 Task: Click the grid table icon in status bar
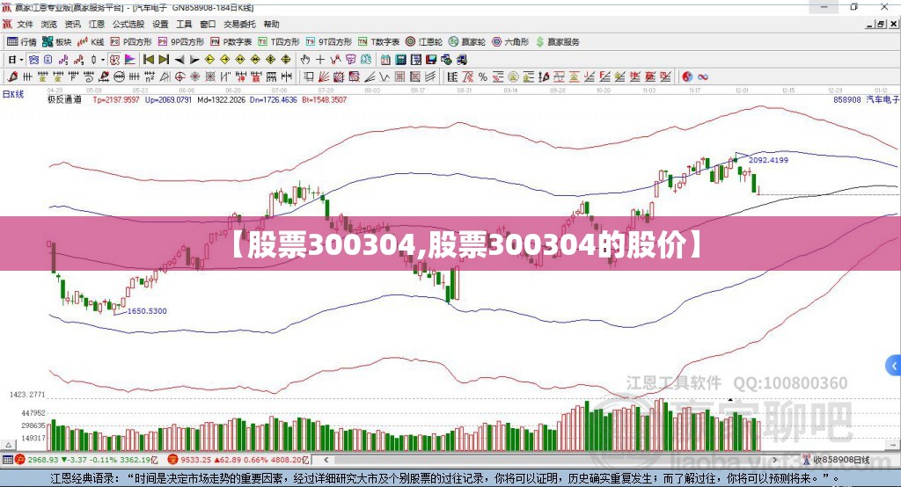7,460
